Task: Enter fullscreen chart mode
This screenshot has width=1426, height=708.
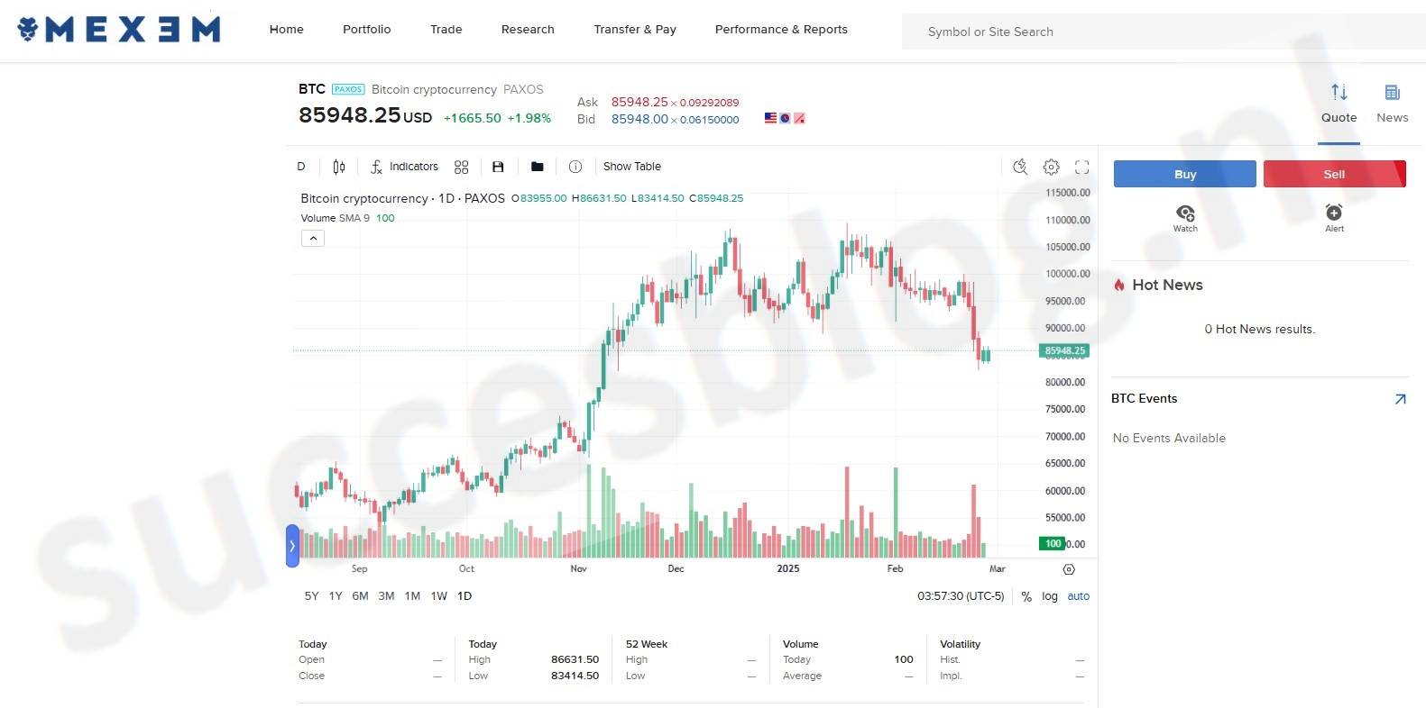Action: tap(1081, 167)
